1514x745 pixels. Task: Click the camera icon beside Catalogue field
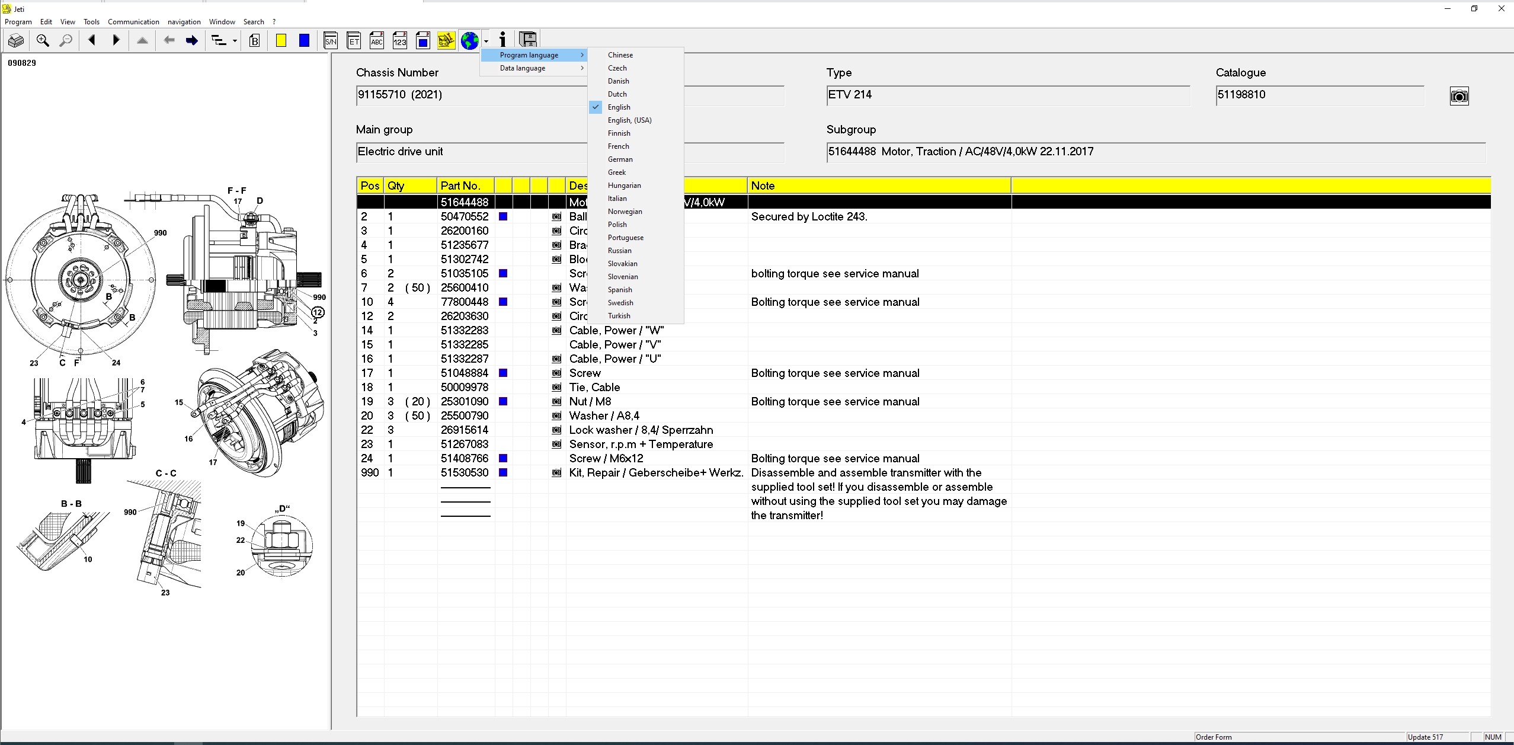[1459, 96]
